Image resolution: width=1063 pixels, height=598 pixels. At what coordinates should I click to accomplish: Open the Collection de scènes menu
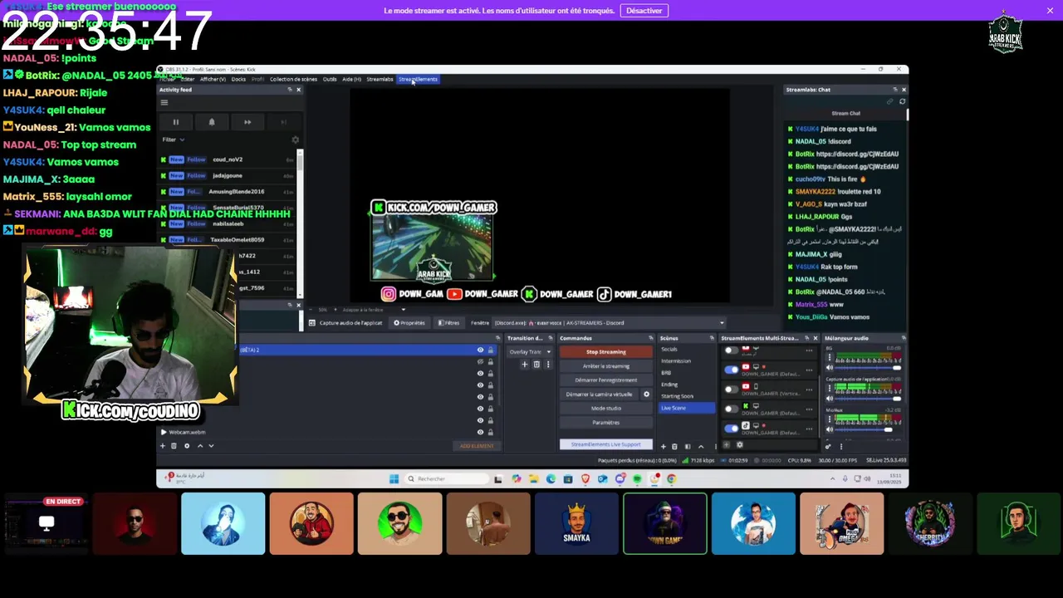pos(293,79)
